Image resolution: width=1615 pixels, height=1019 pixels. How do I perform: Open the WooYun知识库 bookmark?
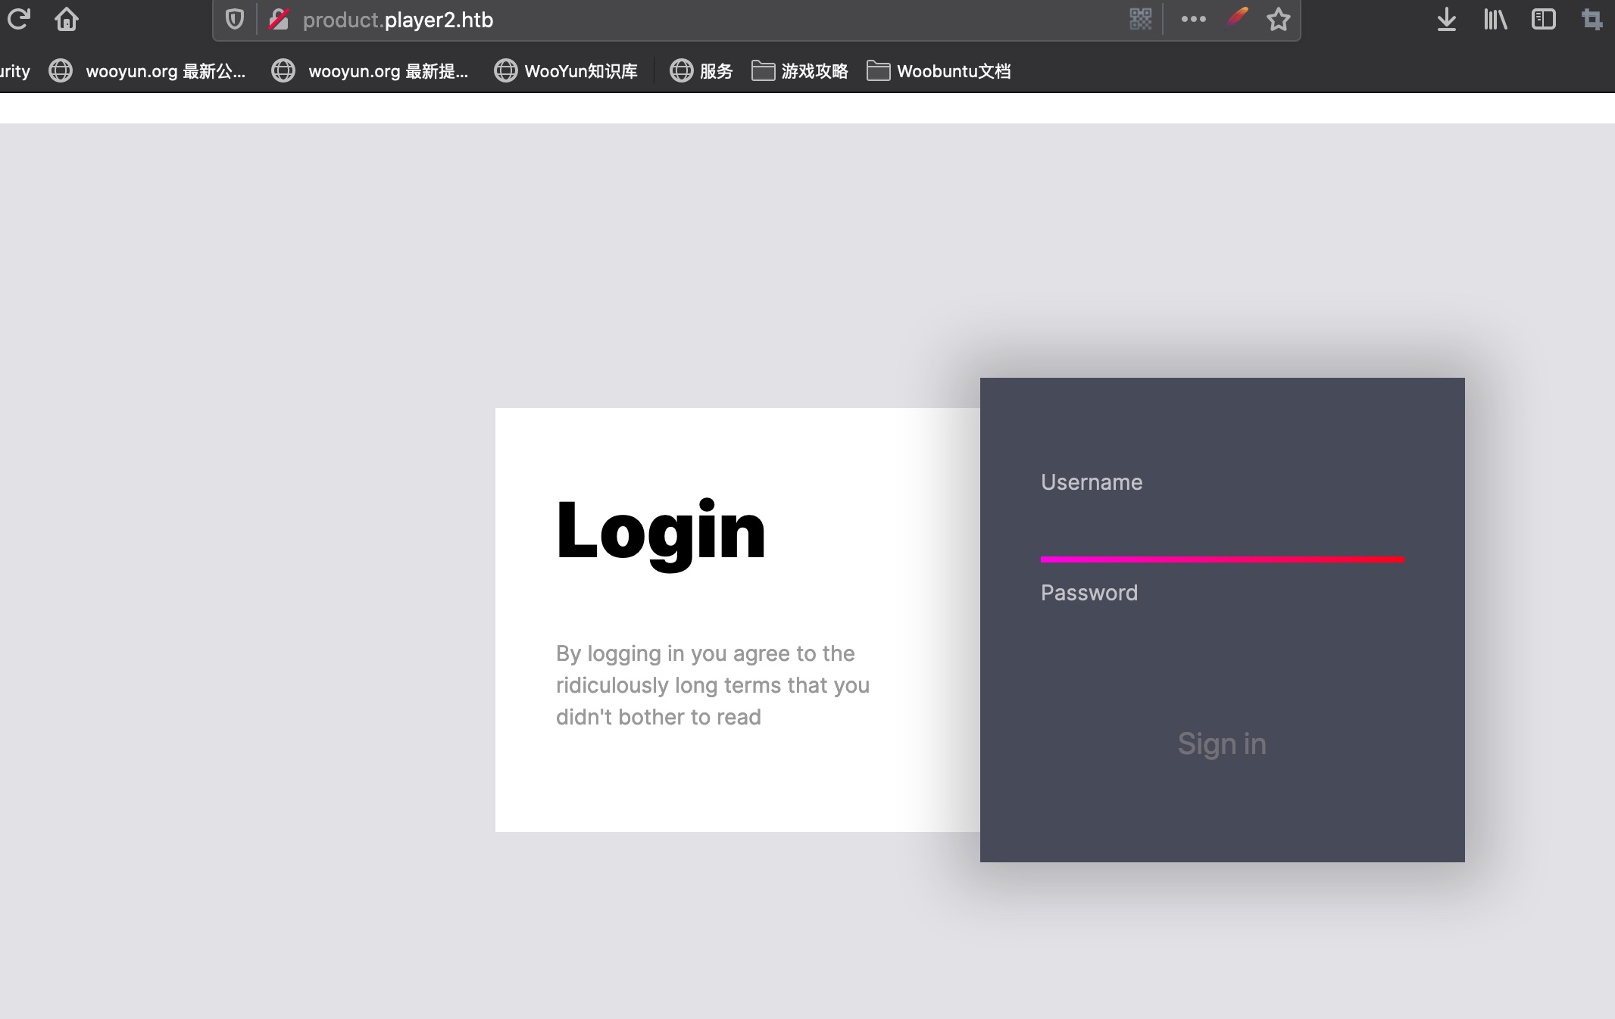[x=566, y=71]
